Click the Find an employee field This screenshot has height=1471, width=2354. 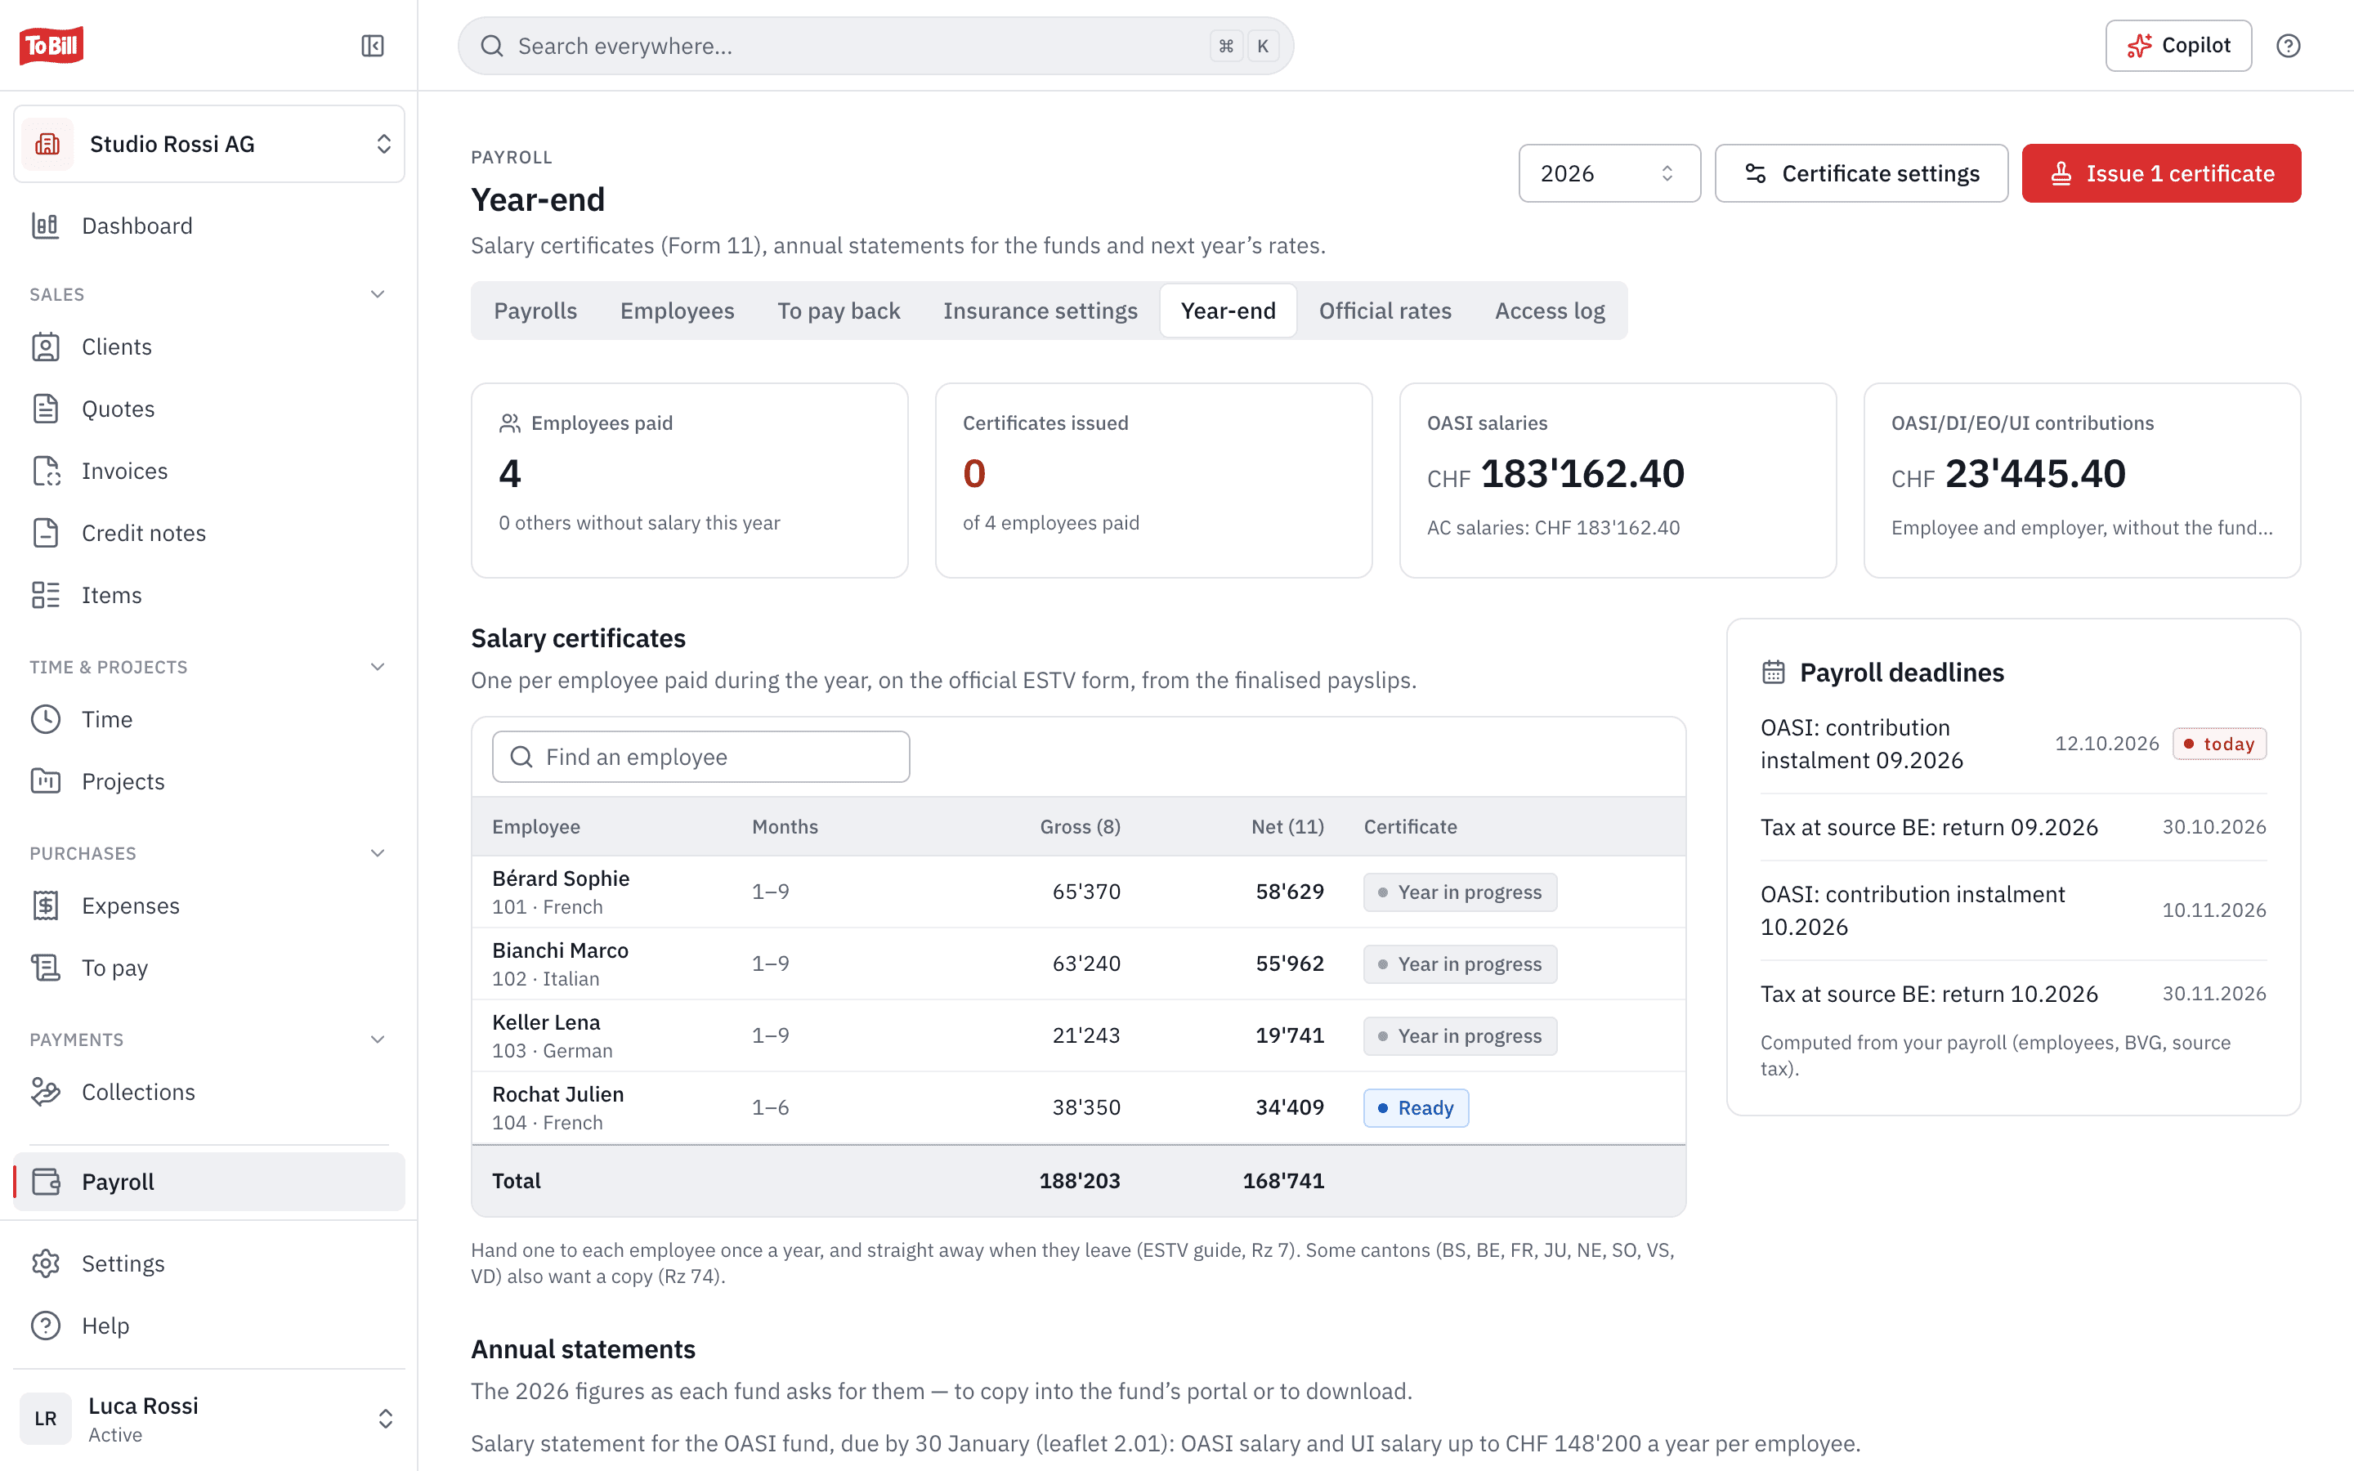(700, 757)
